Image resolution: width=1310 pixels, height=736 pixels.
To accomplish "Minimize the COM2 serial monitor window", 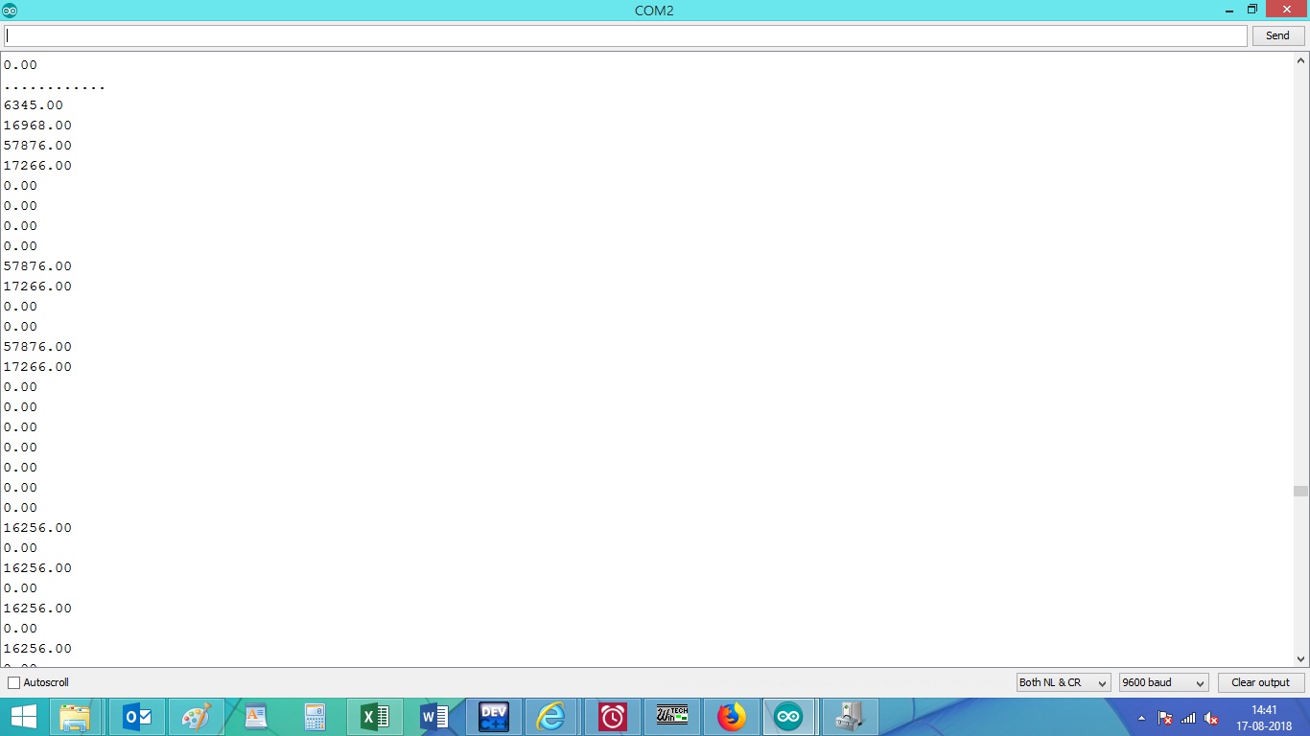I will [1229, 10].
